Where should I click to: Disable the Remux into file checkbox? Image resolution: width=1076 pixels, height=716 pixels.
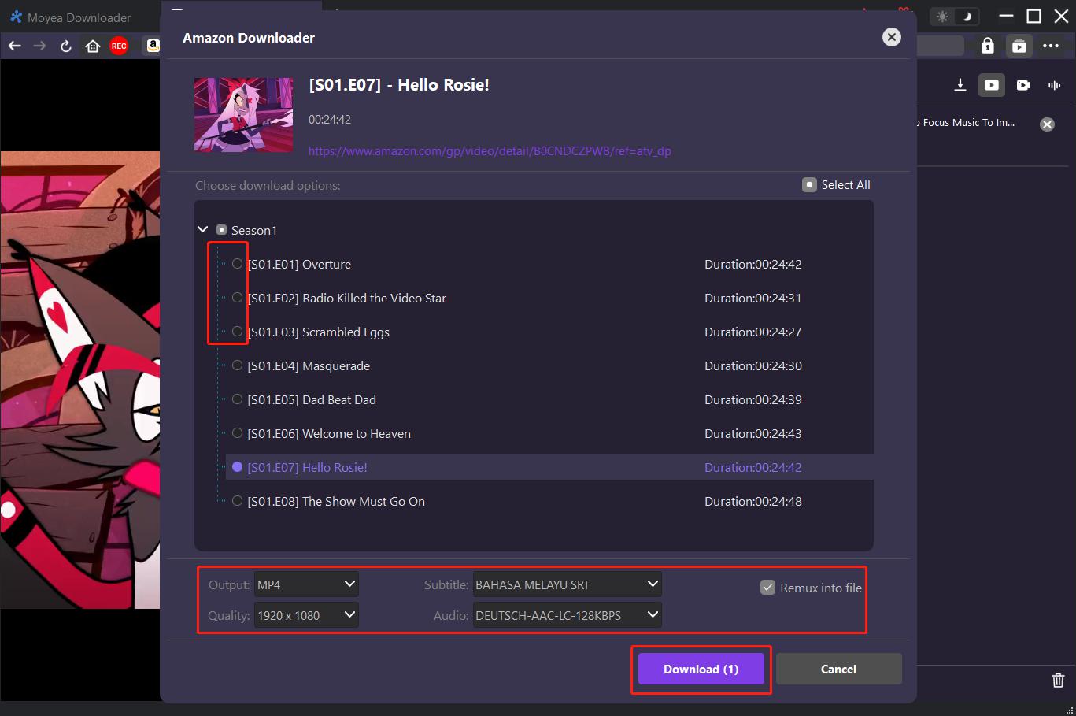pyautogui.click(x=767, y=588)
